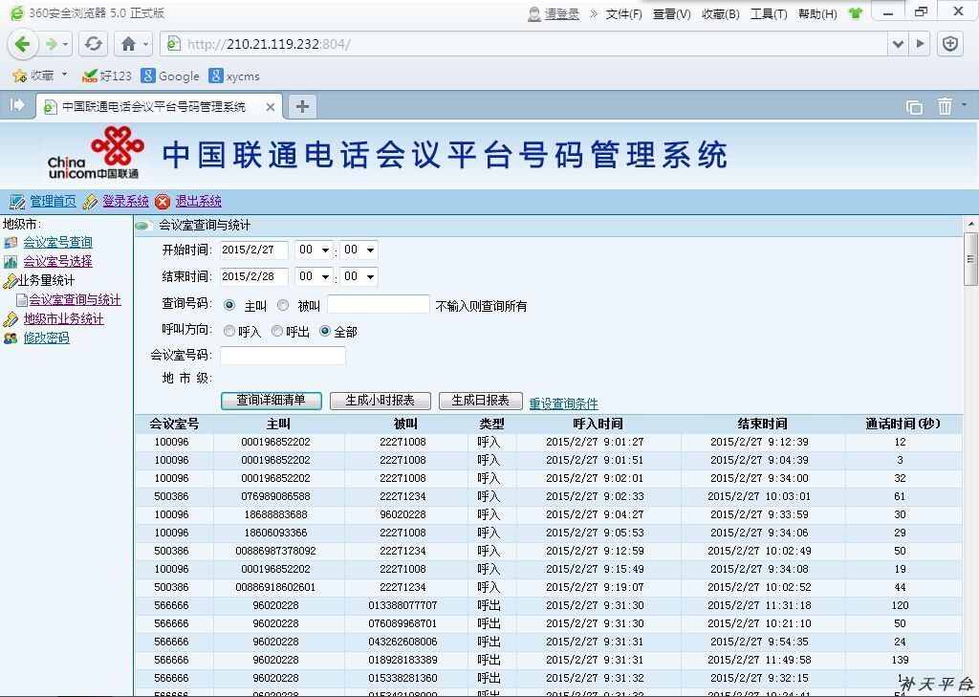
Task: Open the 工具(T) menu
Action: 769,13
